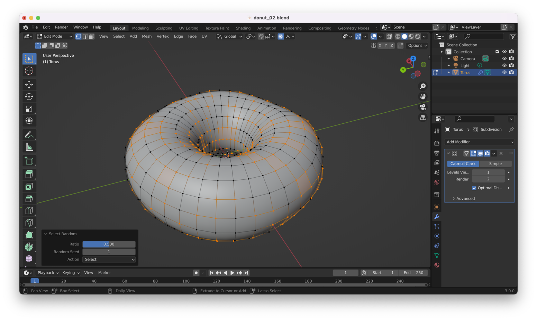Open the Mesh menu
537x320 pixels.
point(147,36)
